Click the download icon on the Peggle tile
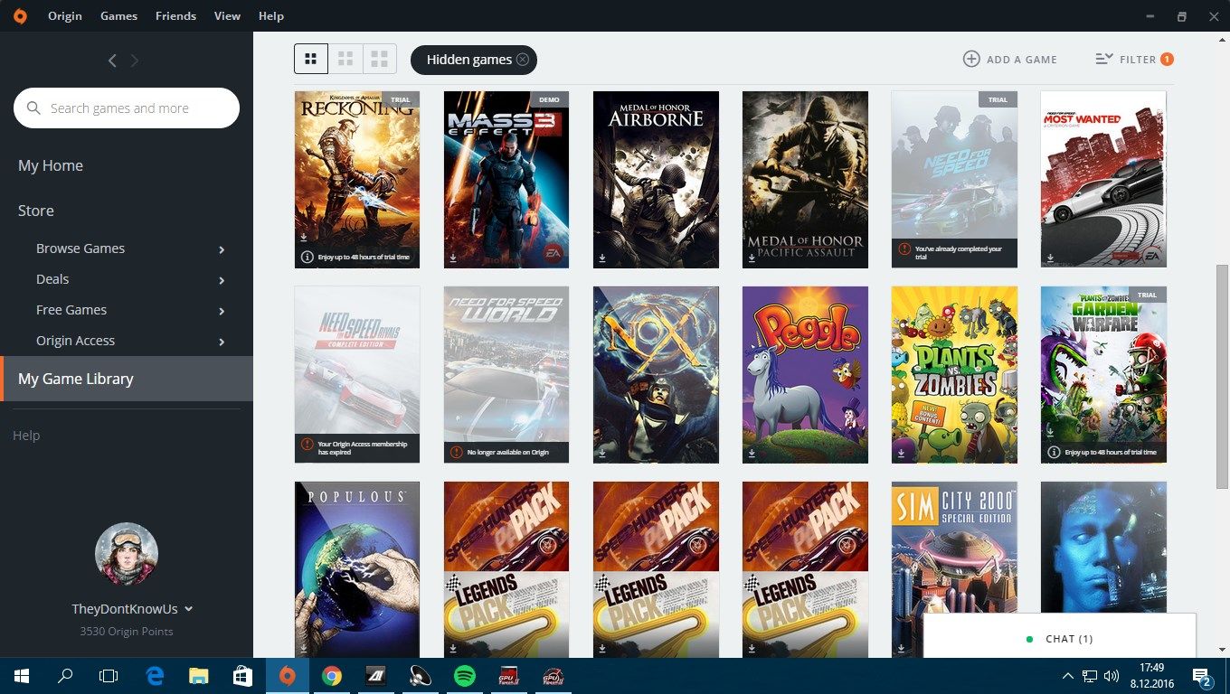Screen dimensions: 1230x694 [x=751, y=454]
